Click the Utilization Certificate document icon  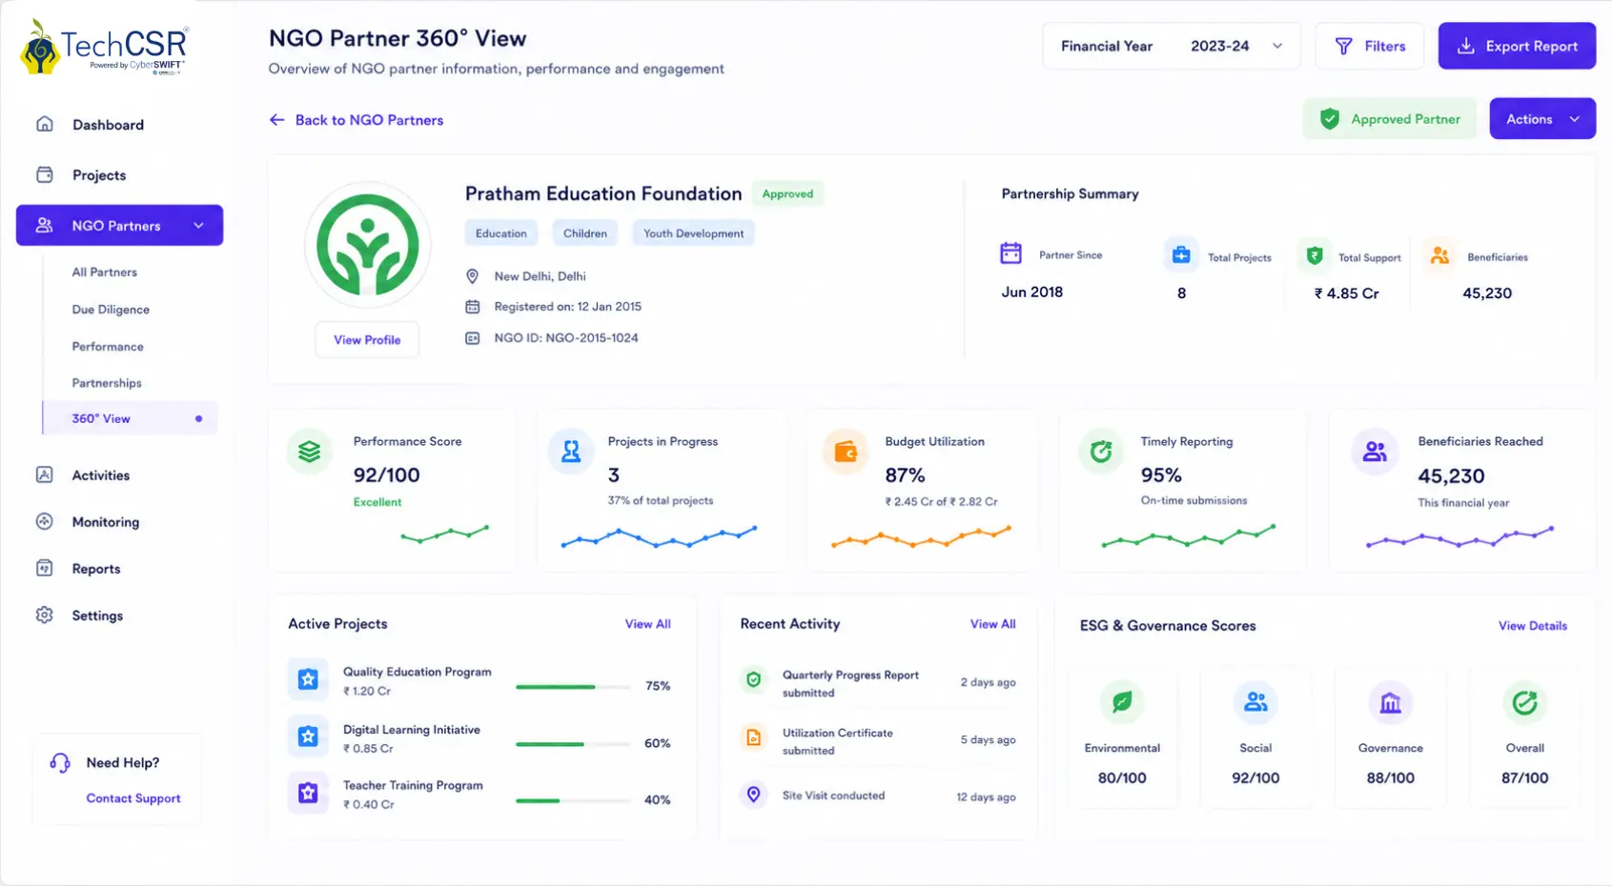point(753,737)
